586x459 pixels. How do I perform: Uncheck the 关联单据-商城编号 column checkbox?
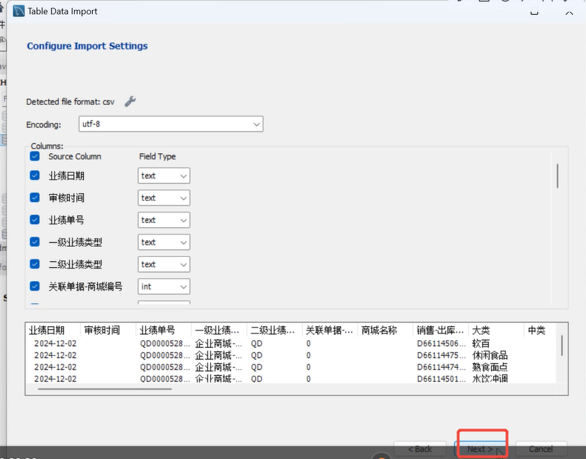tap(35, 286)
